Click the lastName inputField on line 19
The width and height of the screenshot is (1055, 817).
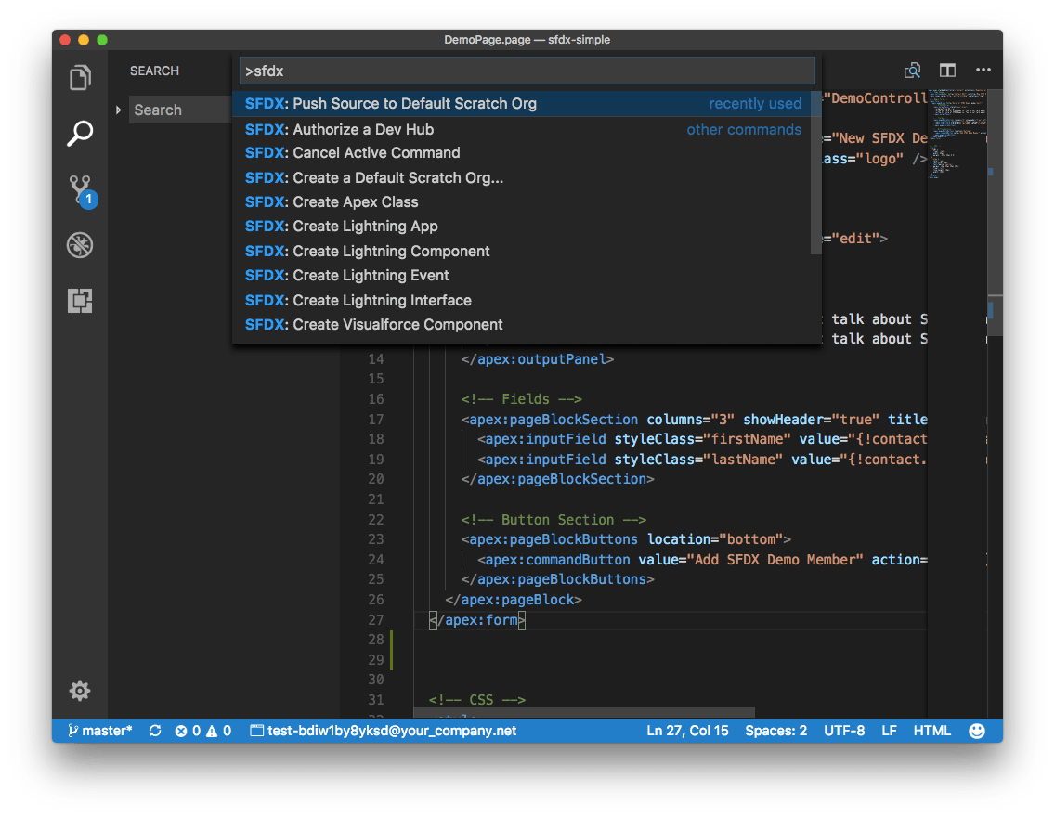click(702, 460)
